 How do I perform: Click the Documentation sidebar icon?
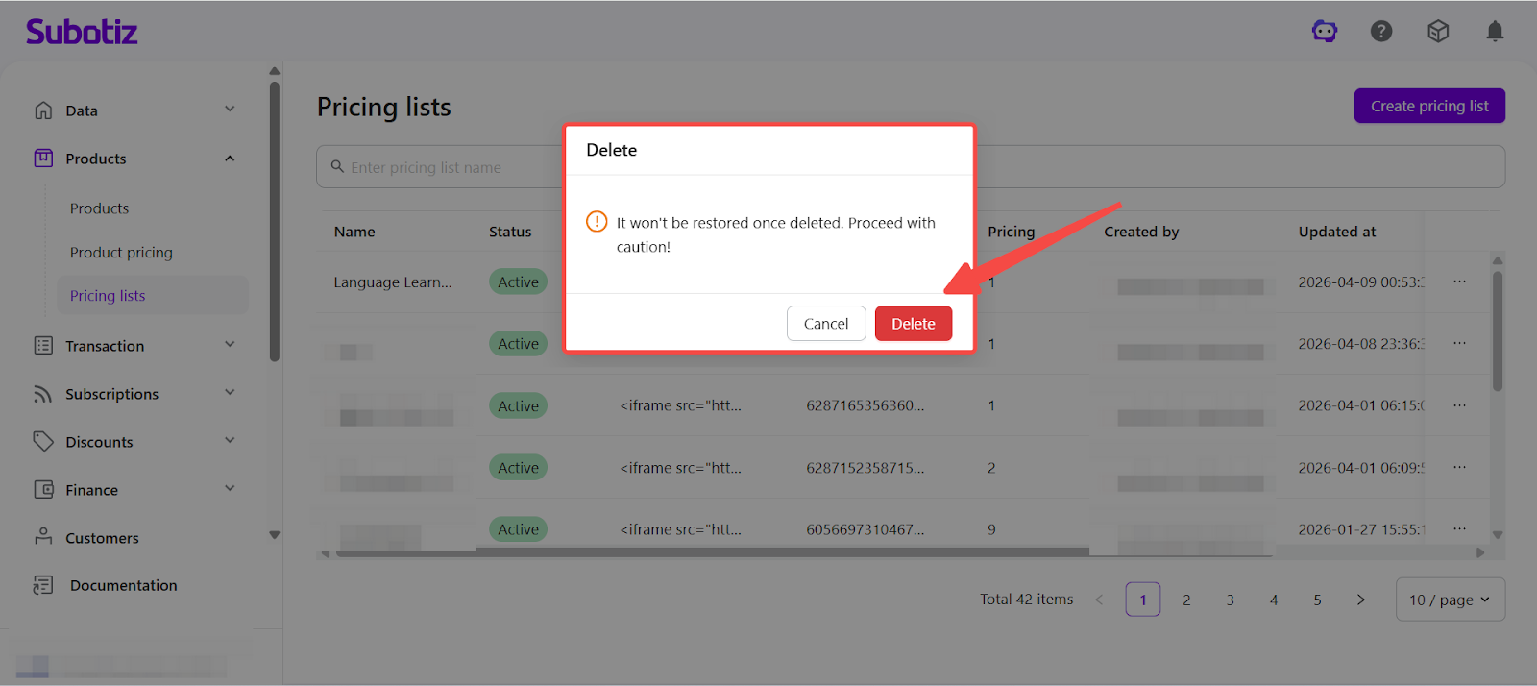coord(43,585)
